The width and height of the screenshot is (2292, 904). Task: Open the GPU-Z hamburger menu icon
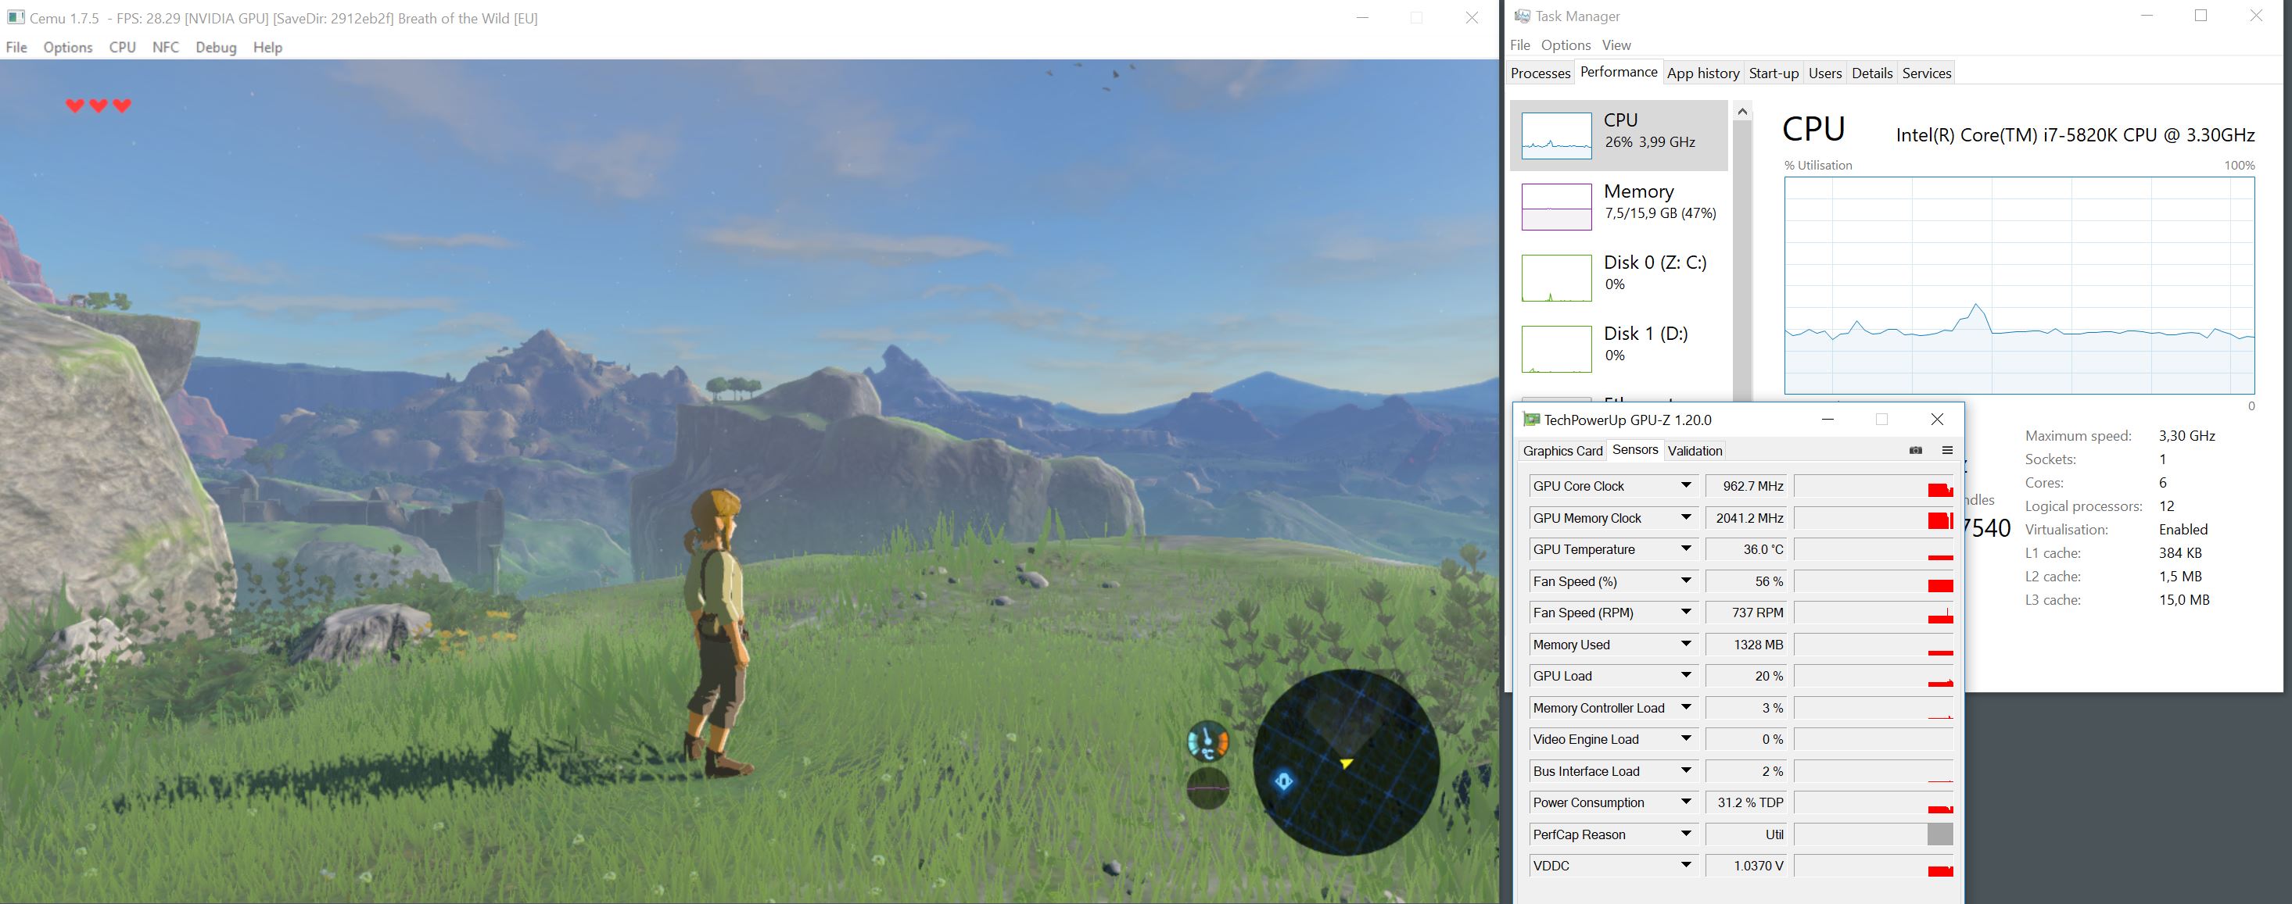point(1947,451)
